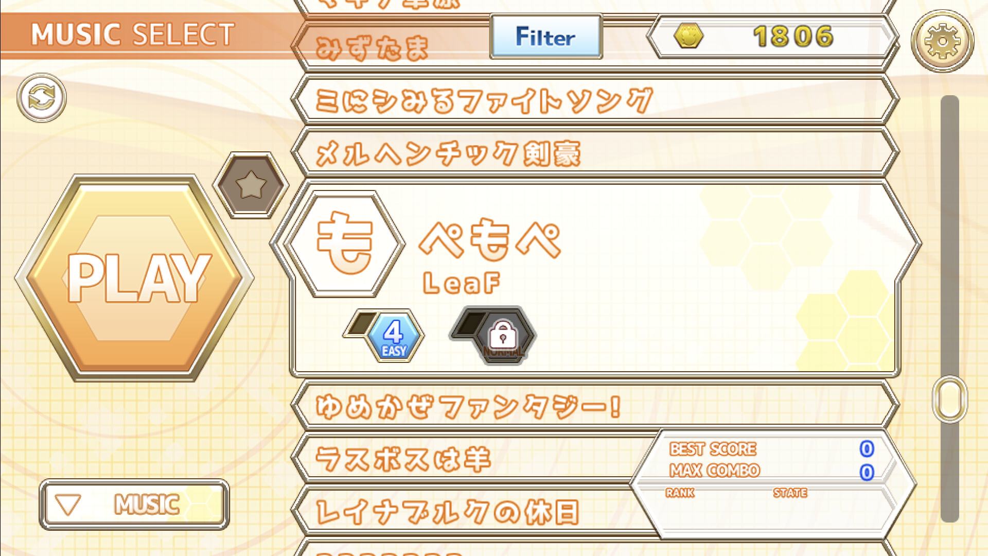The width and height of the screenshot is (988, 556).
Task: Click the 1806 coin balance display
Action: coord(771,37)
